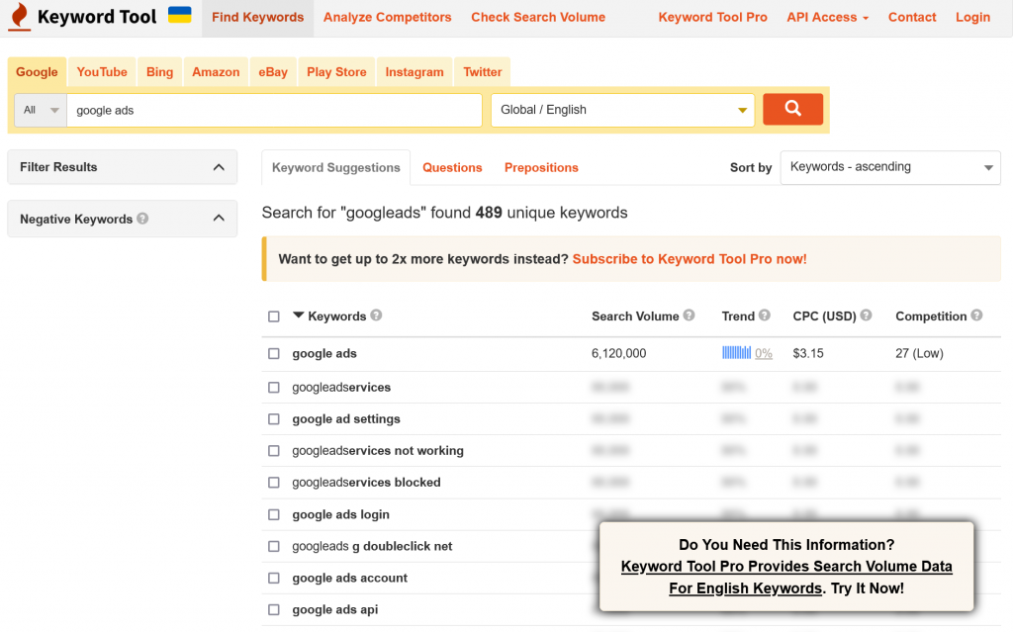The image size is (1013, 632).
Task: Switch to the Instagram tab
Action: tap(414, 72)
